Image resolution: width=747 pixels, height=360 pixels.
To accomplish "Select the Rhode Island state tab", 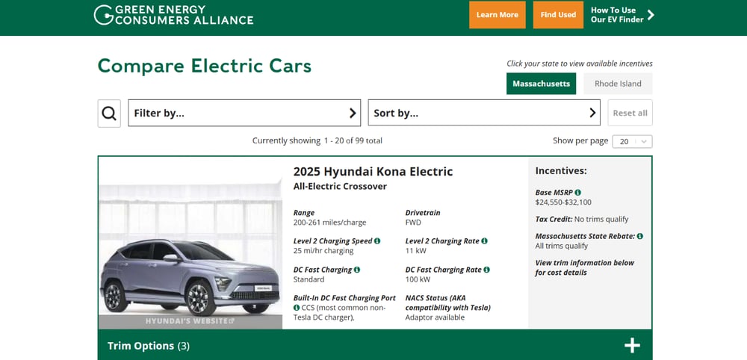I will pyautogui.click(x=618, y=84).
